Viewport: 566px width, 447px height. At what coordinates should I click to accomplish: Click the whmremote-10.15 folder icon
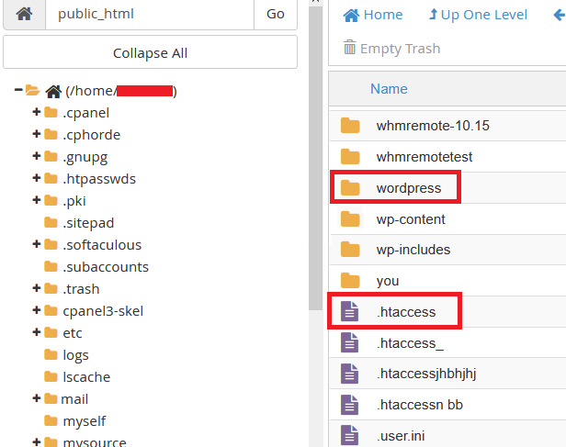pos(350,126)
